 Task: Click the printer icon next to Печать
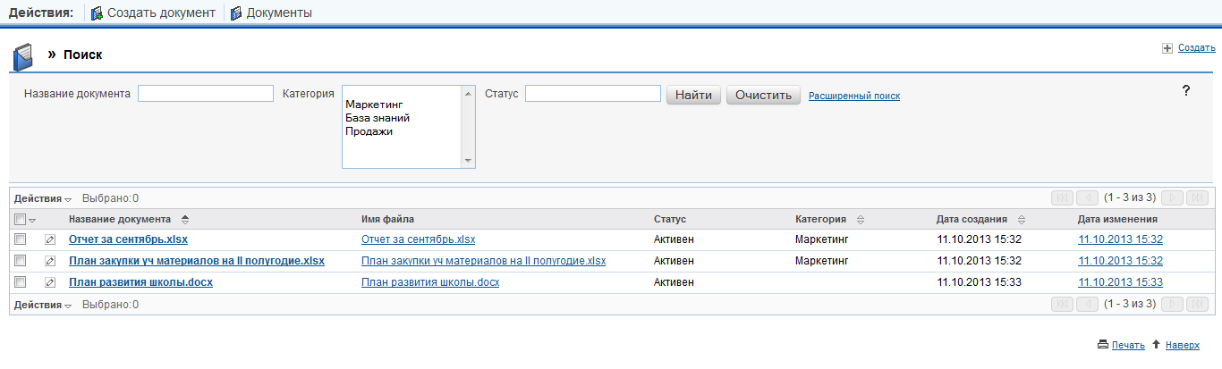click(1103, 345)
